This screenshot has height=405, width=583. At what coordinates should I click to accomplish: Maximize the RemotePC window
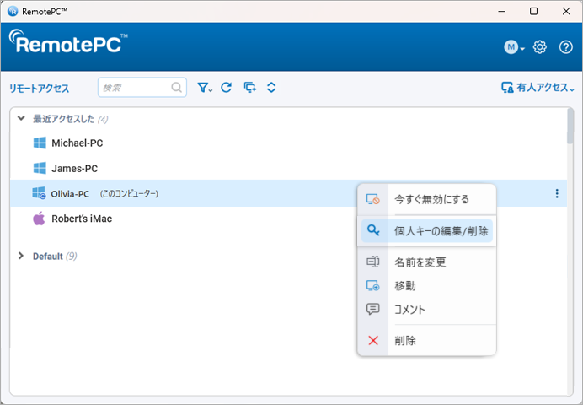(x=533, y=11)
